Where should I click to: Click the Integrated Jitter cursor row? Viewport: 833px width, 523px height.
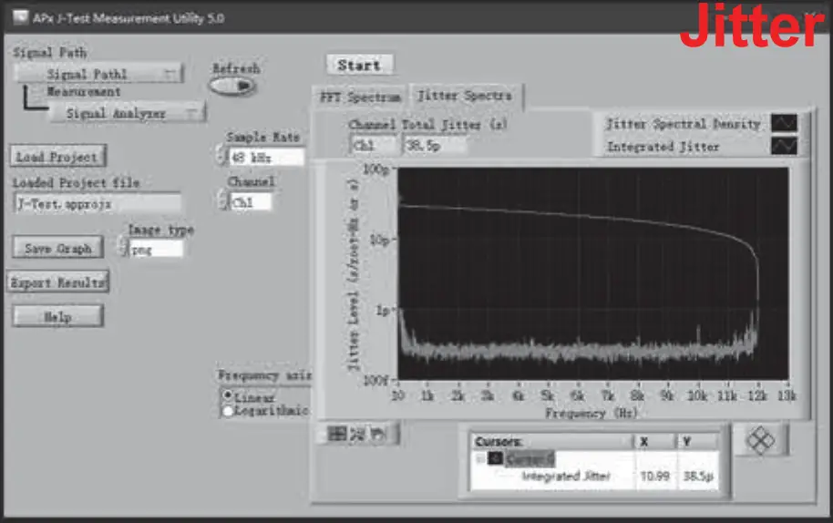(x=595, y=476)
